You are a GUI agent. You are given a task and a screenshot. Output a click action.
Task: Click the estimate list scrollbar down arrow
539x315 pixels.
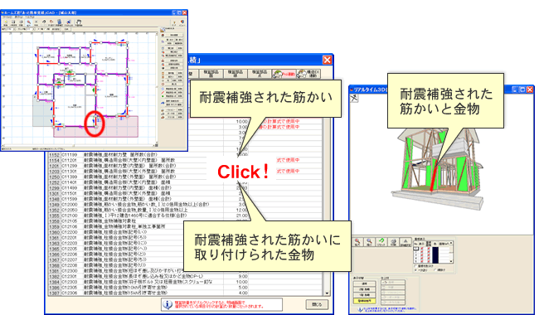coord(327,293)
